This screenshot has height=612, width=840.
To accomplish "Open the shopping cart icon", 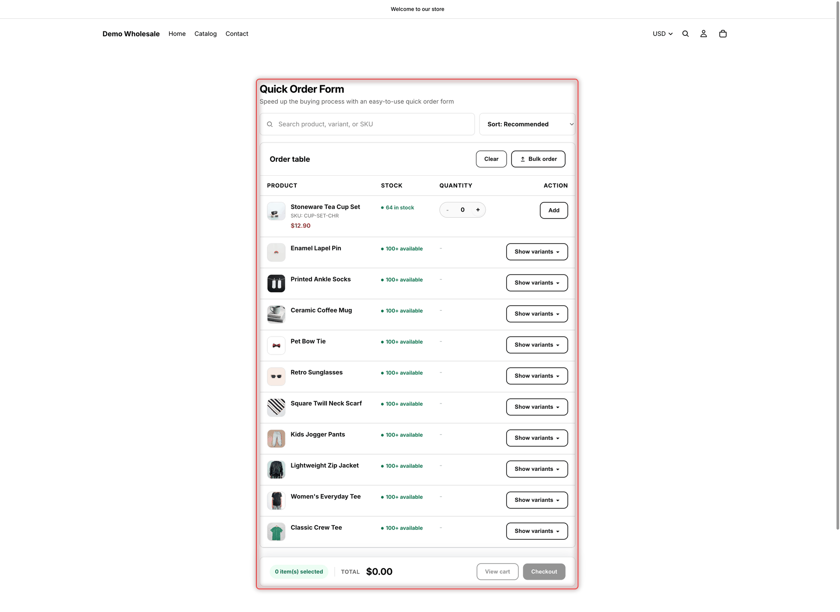I will coord(723,34).
